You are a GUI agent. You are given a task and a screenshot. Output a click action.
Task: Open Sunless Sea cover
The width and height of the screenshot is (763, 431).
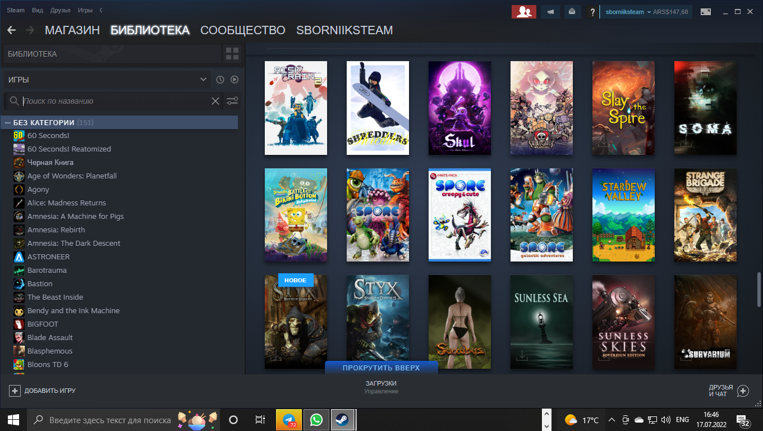[541, 322]
